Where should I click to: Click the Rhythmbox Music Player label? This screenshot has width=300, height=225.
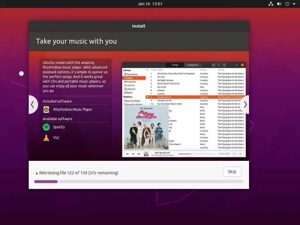[73, 110]
